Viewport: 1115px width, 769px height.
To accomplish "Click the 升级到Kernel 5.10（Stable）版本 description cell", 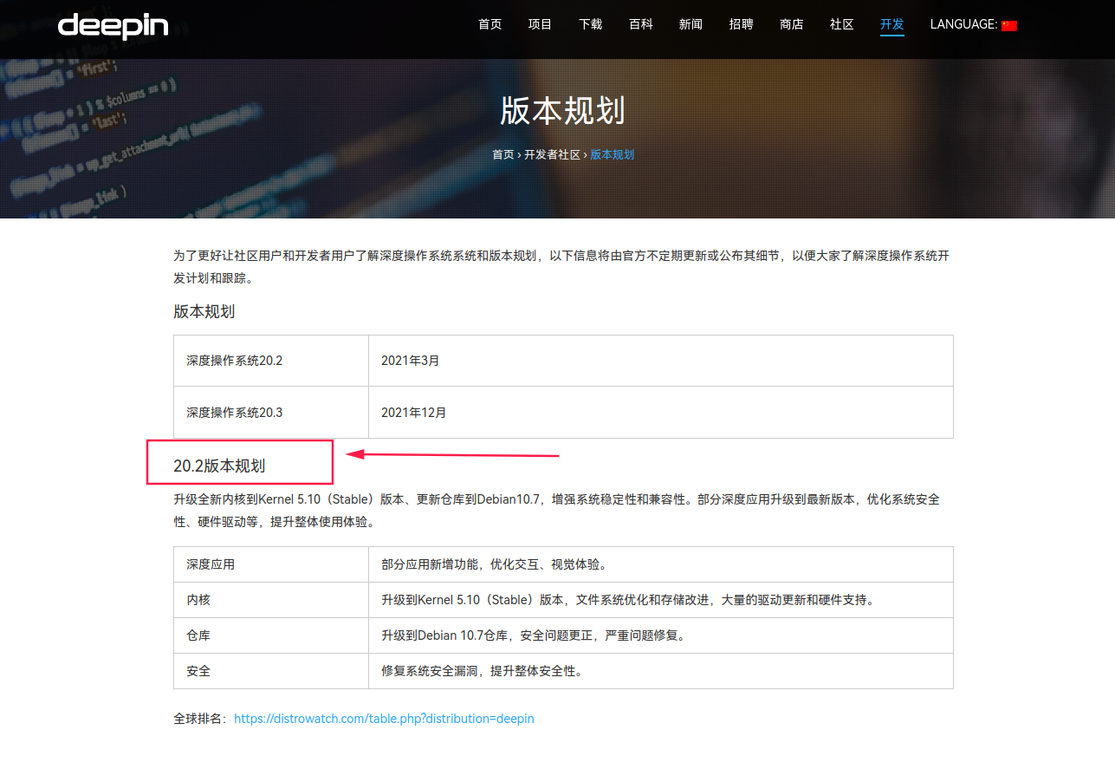I will [x=661, y=600].
